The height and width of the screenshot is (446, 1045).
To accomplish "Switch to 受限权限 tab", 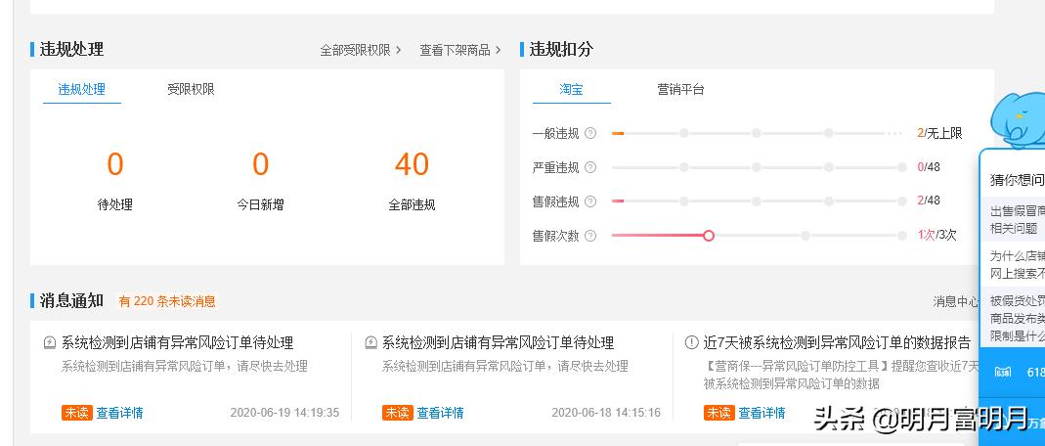I will (x=191, y=89).
